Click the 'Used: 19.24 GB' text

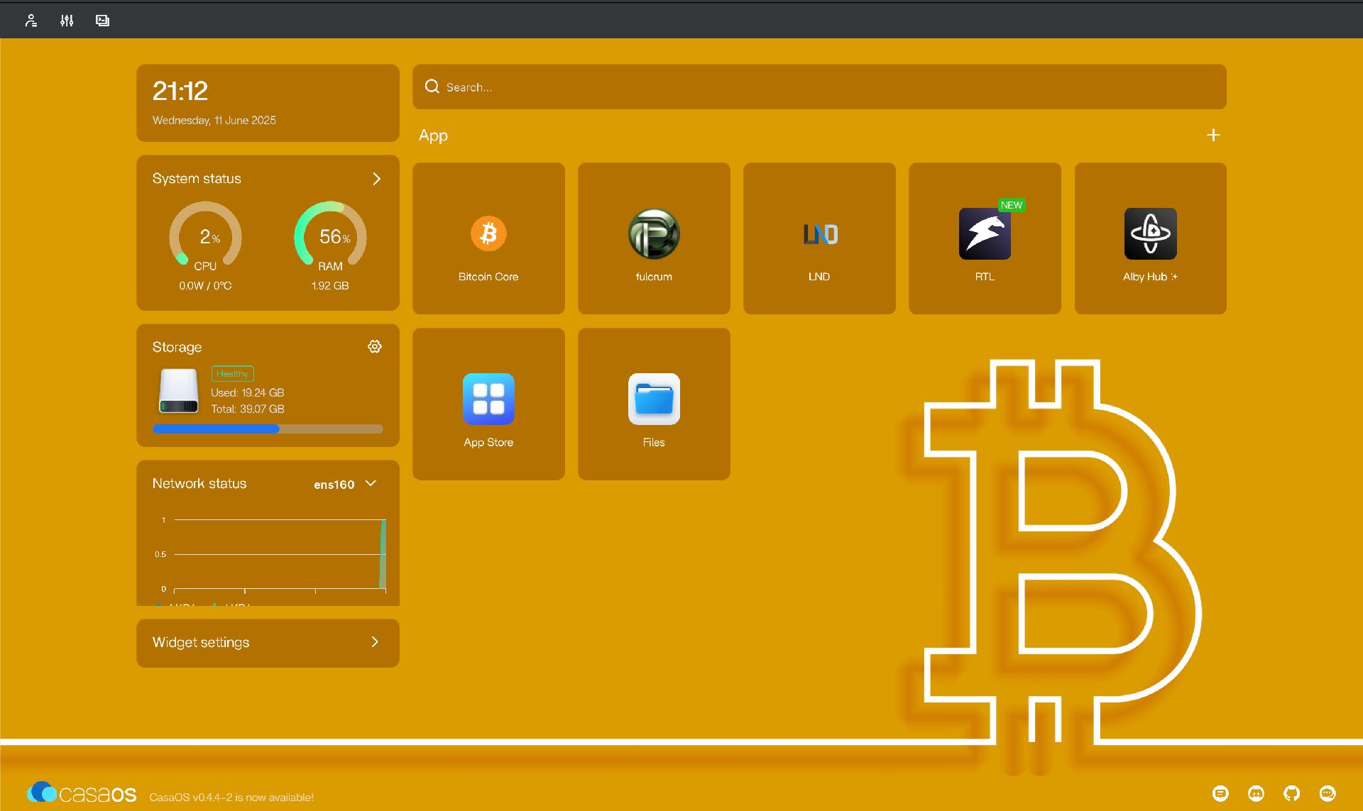[247, 392]
